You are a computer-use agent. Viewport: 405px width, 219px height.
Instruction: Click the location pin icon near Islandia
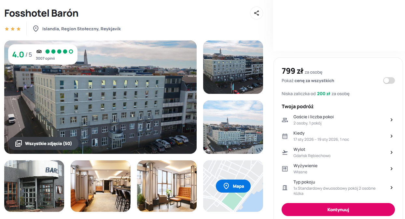click(36, 29)
